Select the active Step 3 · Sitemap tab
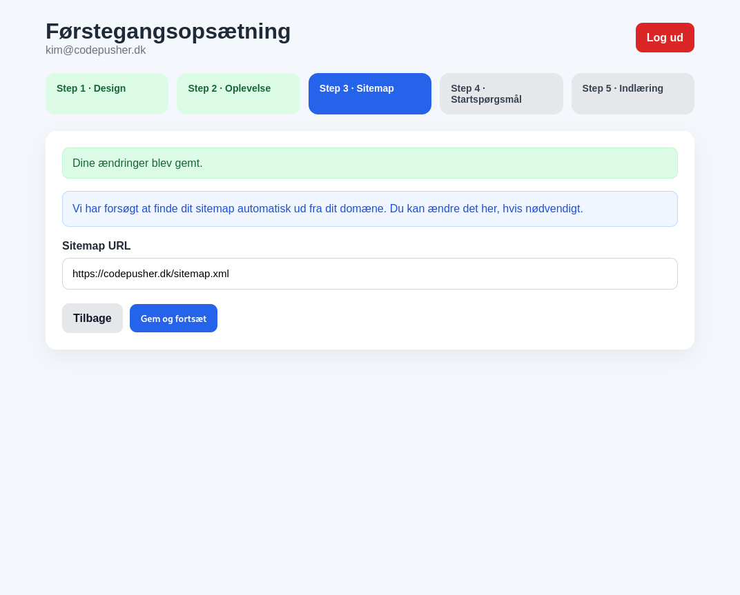 (x=369, y=94)
